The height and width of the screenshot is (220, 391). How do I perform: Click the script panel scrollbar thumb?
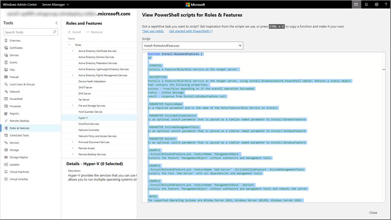click(x=384, y=69)
